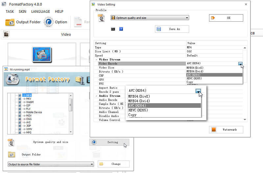Select -> WMV in the format tree
The height and width of the screenshot is (173, 263).
pyautogui.click(x=27, y=129)
